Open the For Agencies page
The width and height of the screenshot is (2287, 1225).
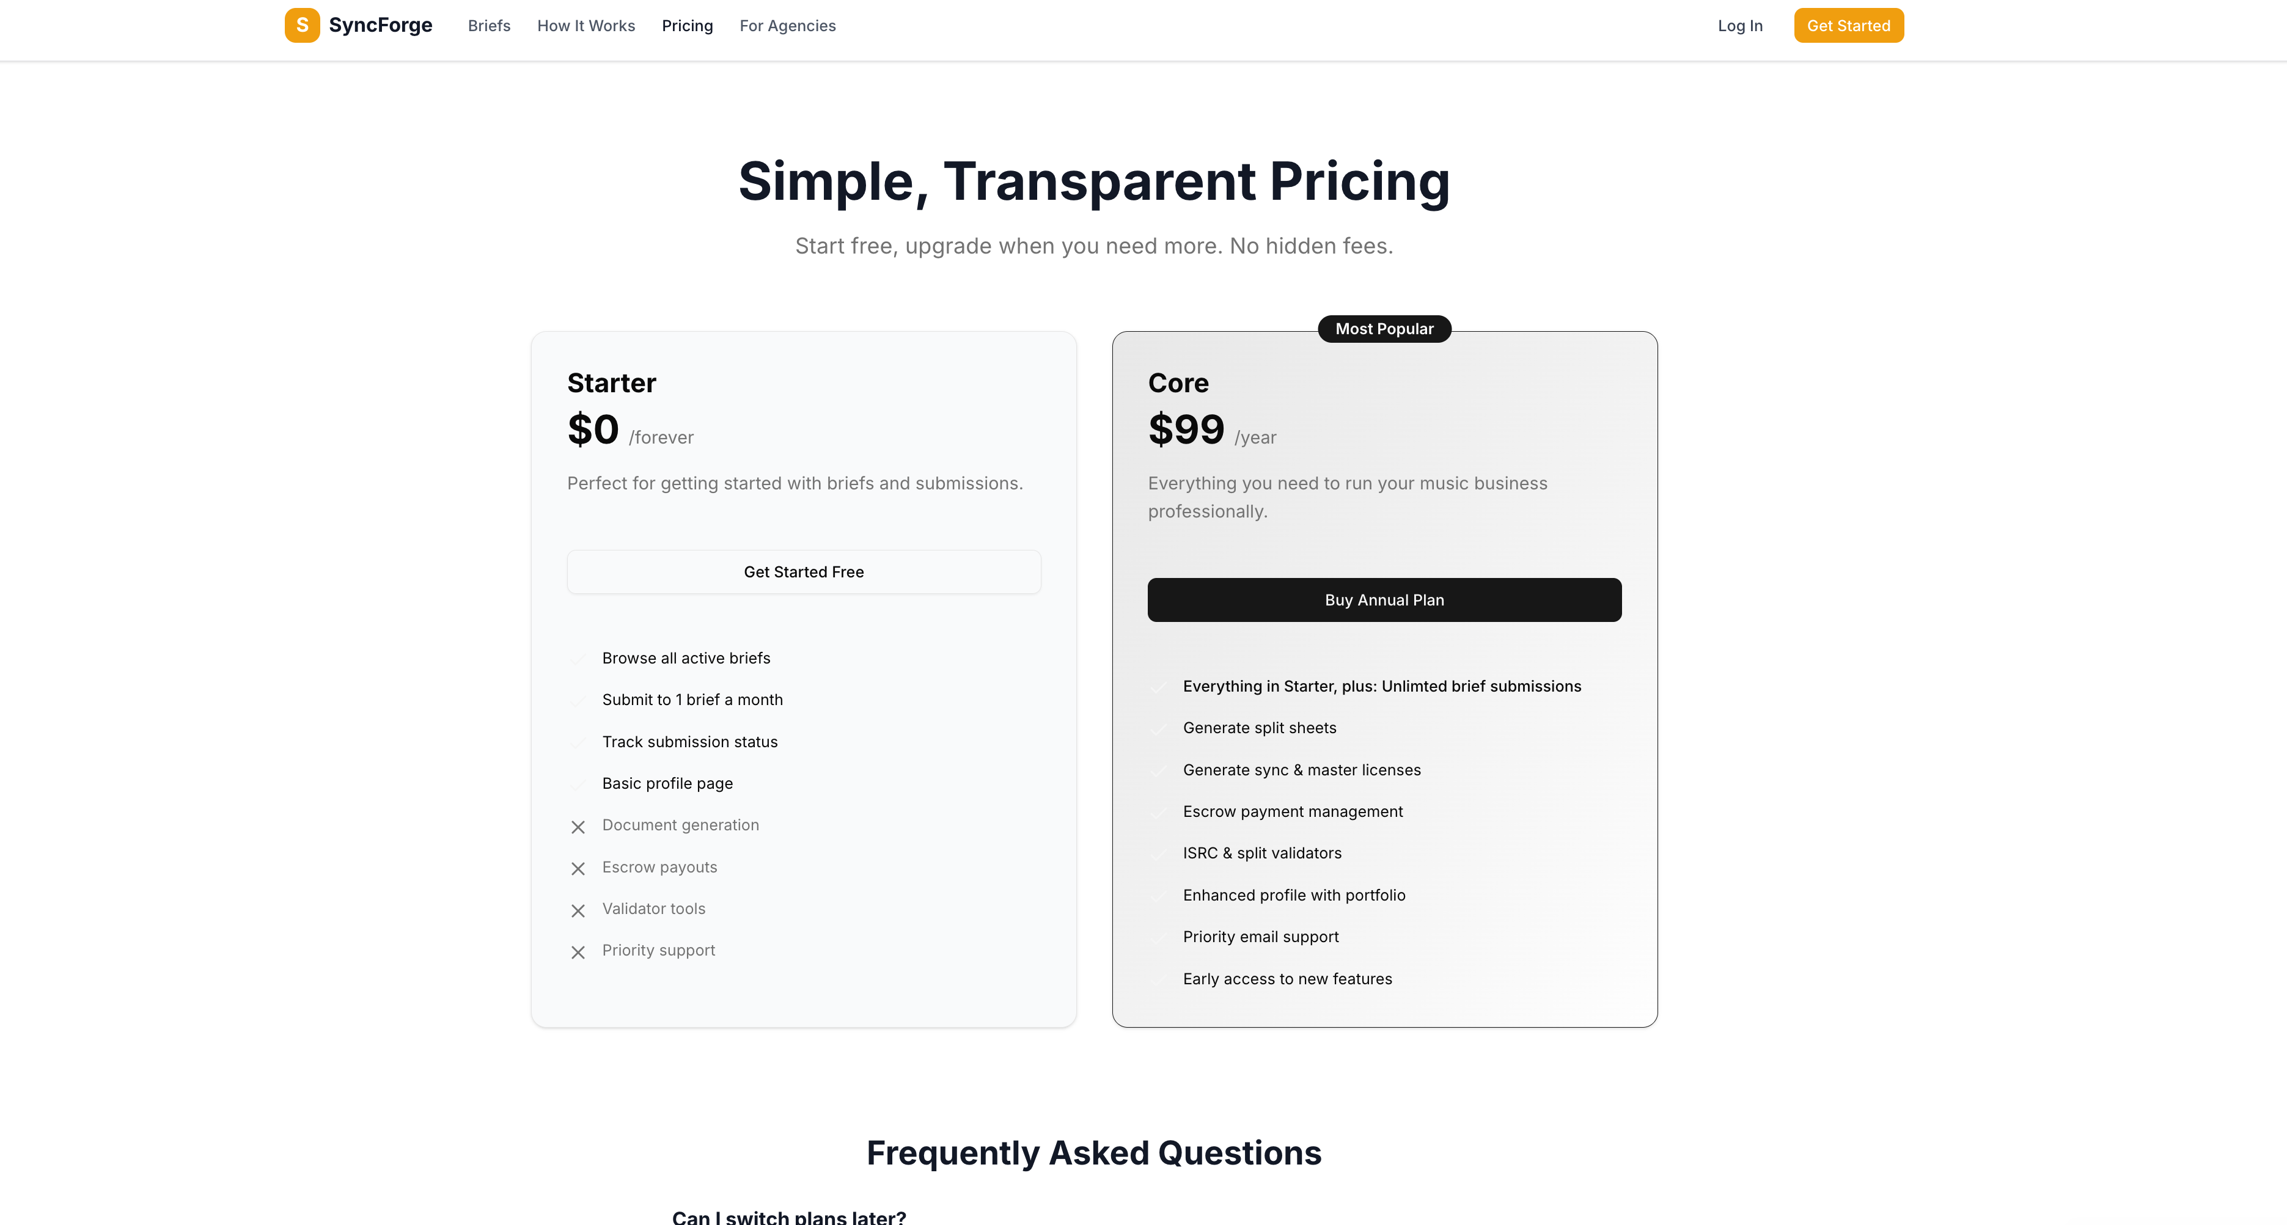click(x=787, y=26)
